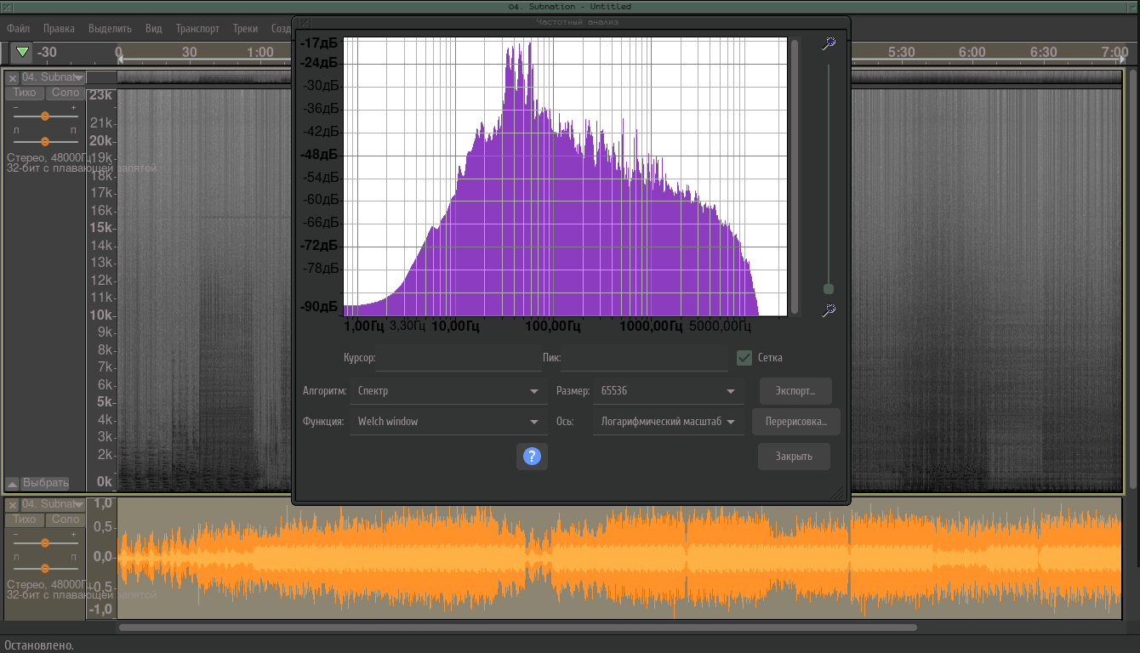Click the upper zoom magnifier in Frequency Analysis
1140x653 pixels.
pos(829,43)
